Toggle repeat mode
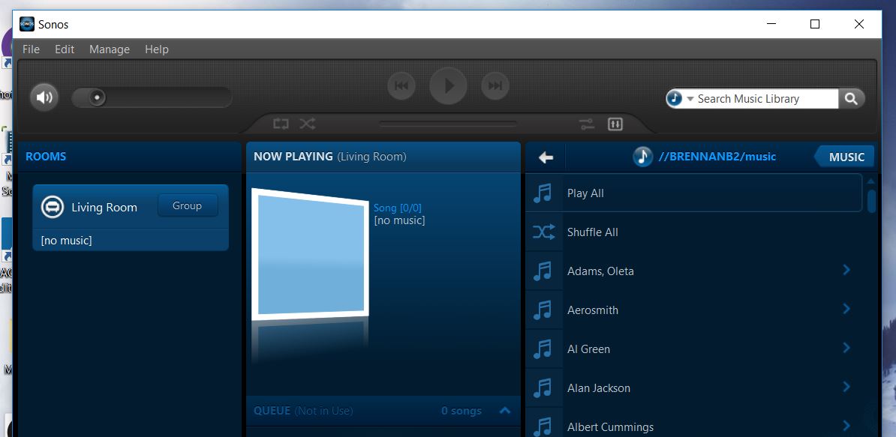This screenshot has width=896, height=437. [x=281, y=124]
